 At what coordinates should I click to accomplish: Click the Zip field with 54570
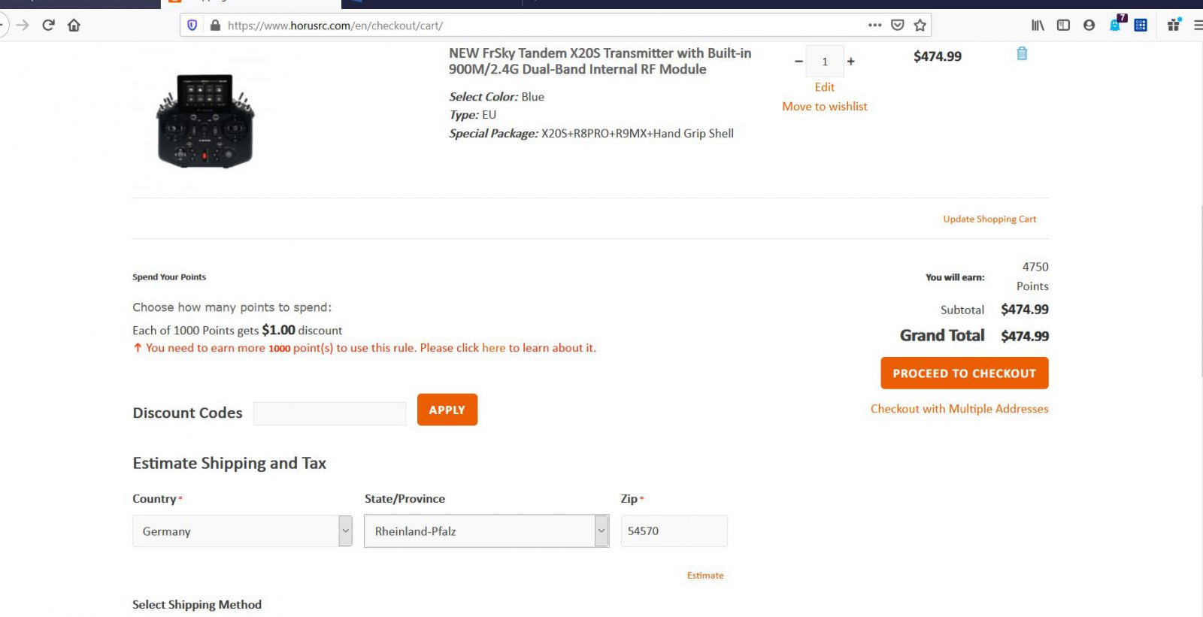[x=674, y=531]
